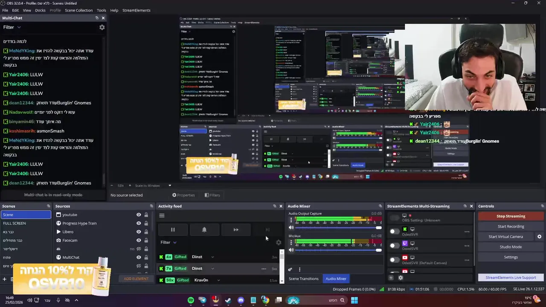Open the Scene Collection menu
The height and width of the screenshot is (307, 546).
[78, 10]
